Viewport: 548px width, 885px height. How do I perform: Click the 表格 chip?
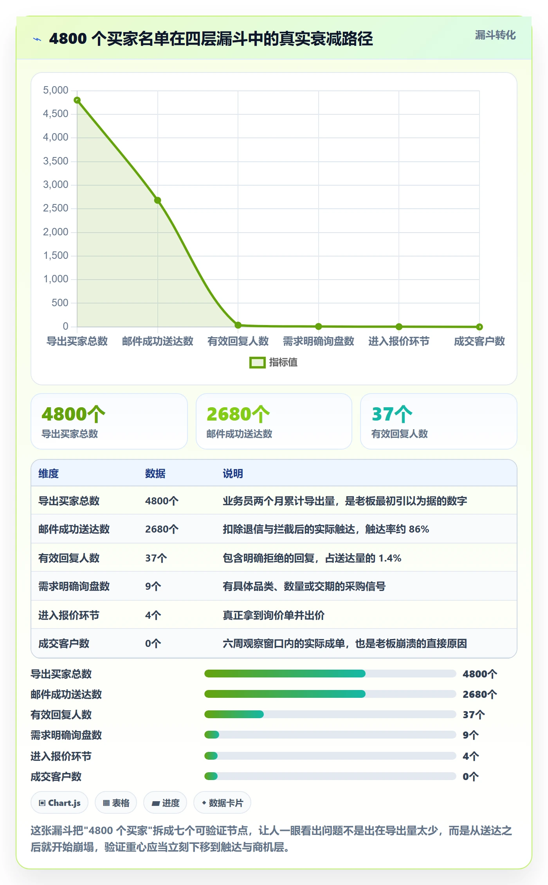[x=116, y=803]
